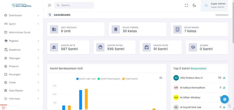Click the Dashboard breadcrumb link
Viewport: 234px width, 110px height.
pos(222,15)
